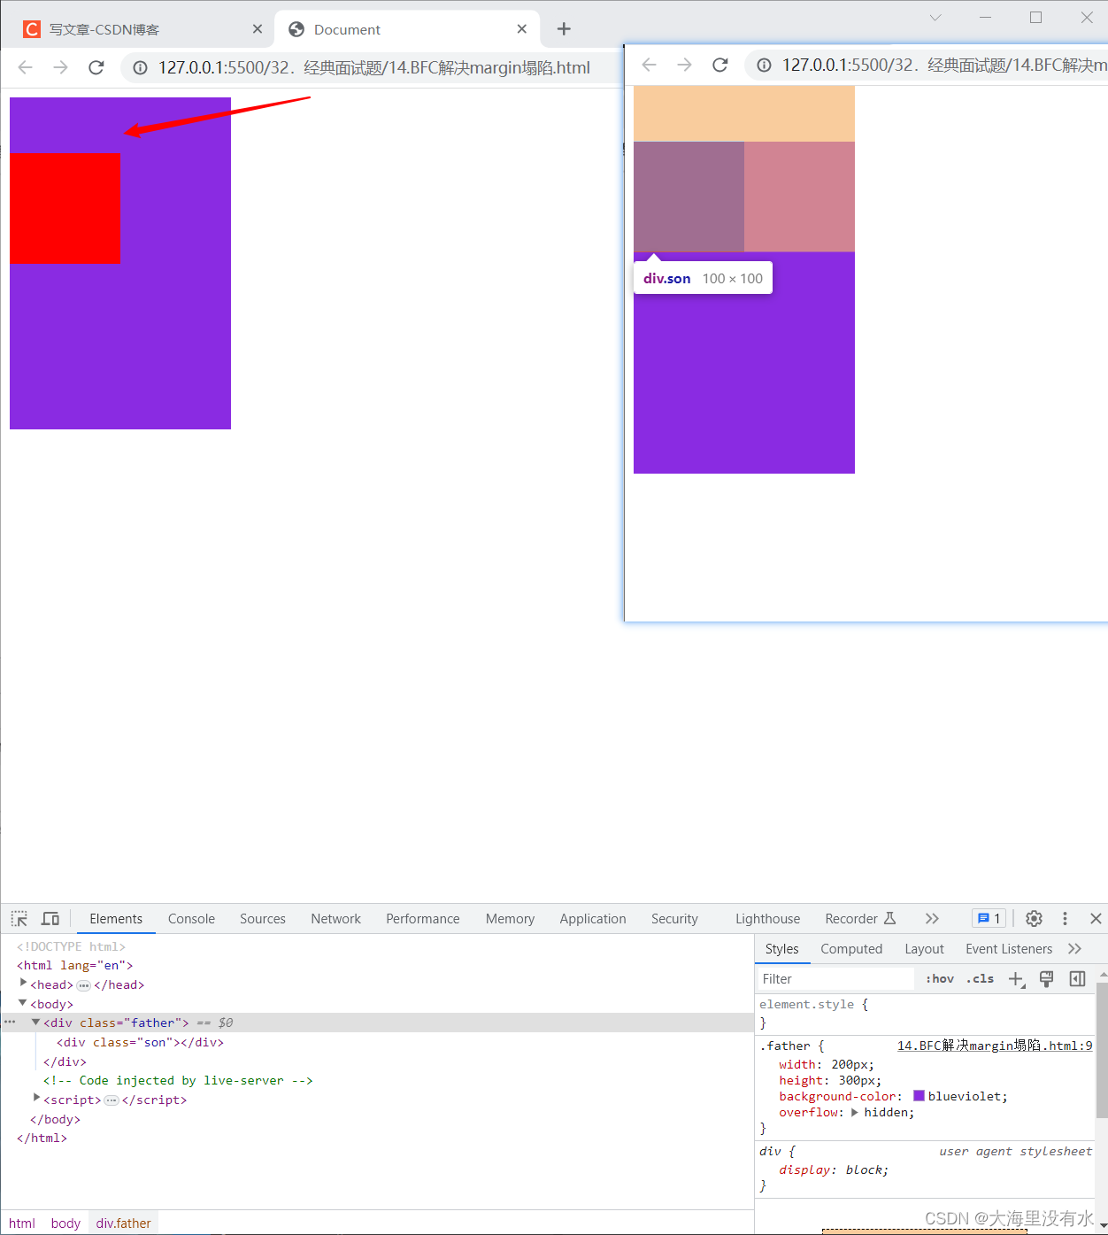Viewport: 1108px width, 1235px height.
Task: Open DevTools settings gear
Action: coord(1034,919)
